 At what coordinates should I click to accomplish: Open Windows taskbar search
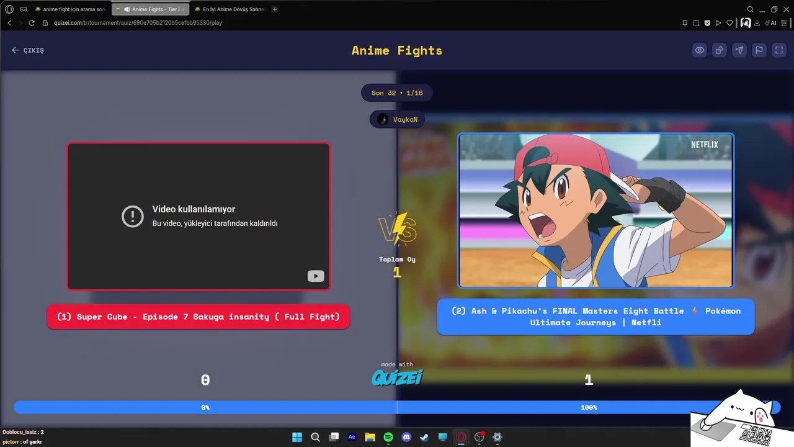(315, 437)
